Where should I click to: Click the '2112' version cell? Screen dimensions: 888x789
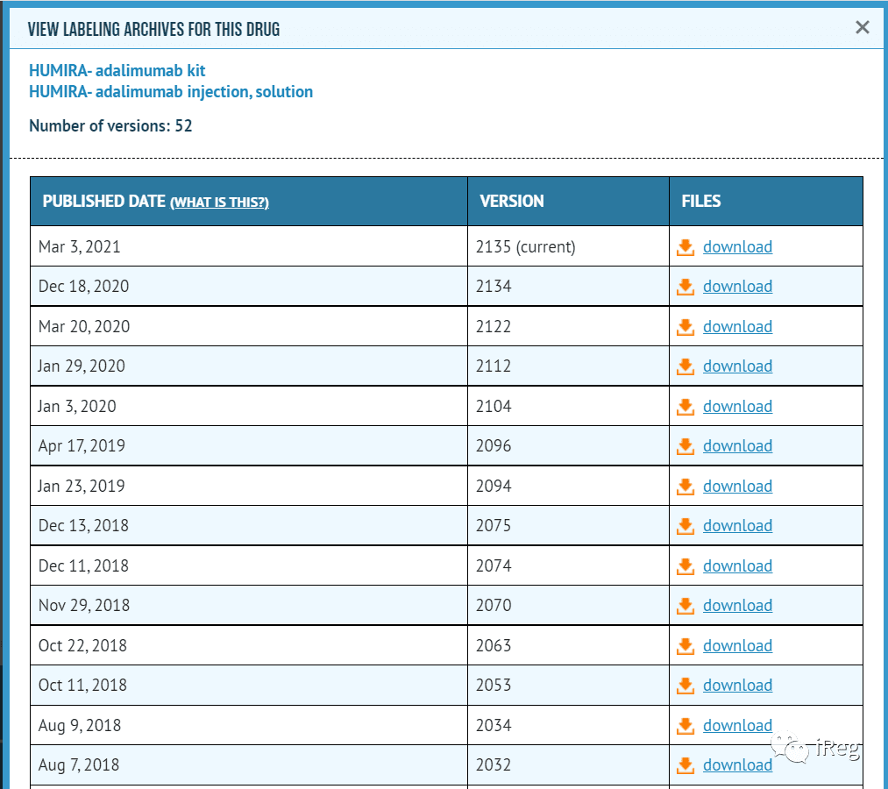point(569,366)
